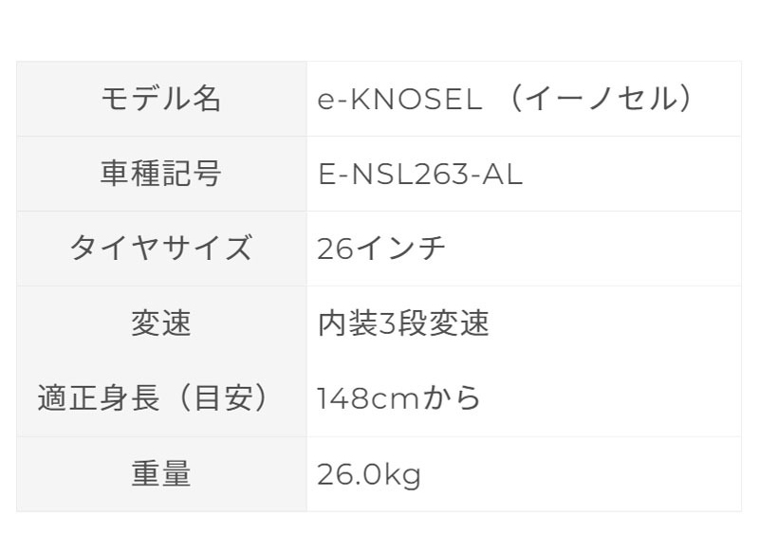
Task: Click the （目安） parenthetical note
Action: click(x=222, y=398)
